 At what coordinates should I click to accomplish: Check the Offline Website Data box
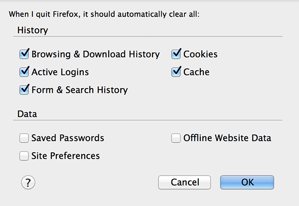click(176, 138)
